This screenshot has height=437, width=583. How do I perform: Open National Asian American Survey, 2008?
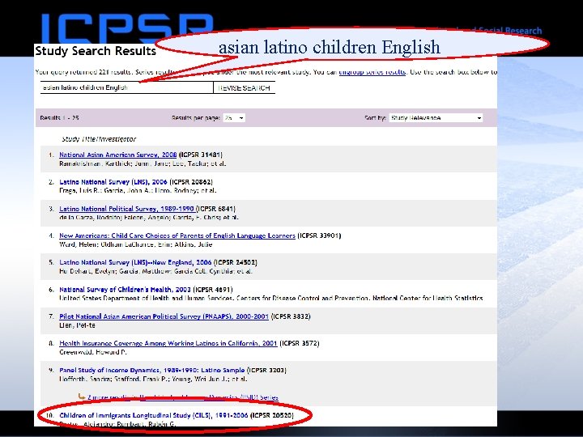[x=118, y=155]
